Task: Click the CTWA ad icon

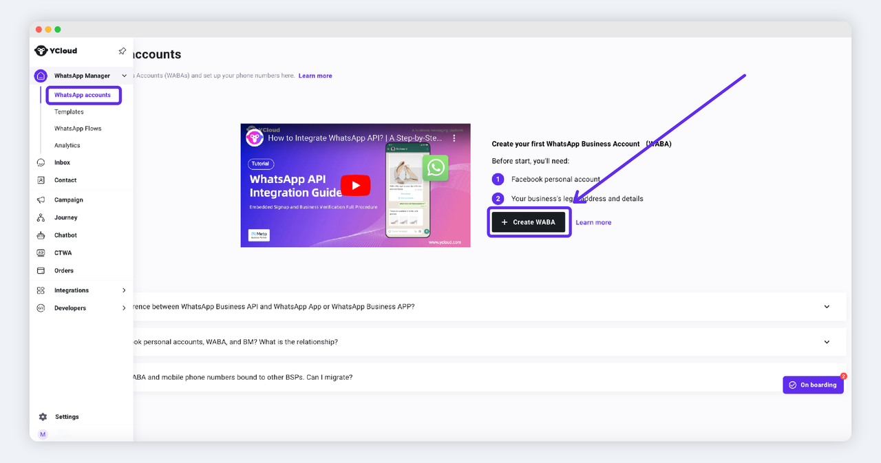Action: [x=41, y=253]
